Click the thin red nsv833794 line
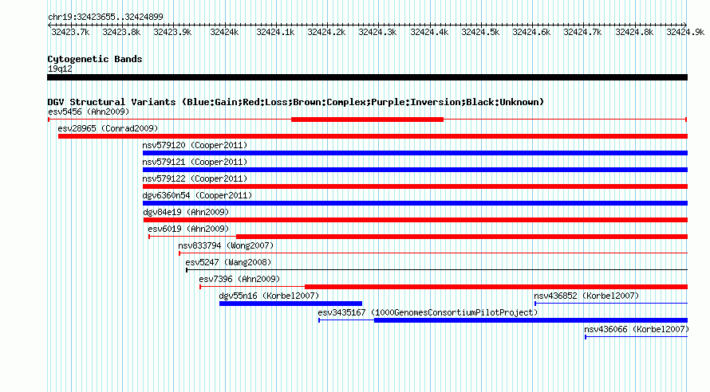The width and height of the screenshot is (710, 392). (x=433, y=253)
